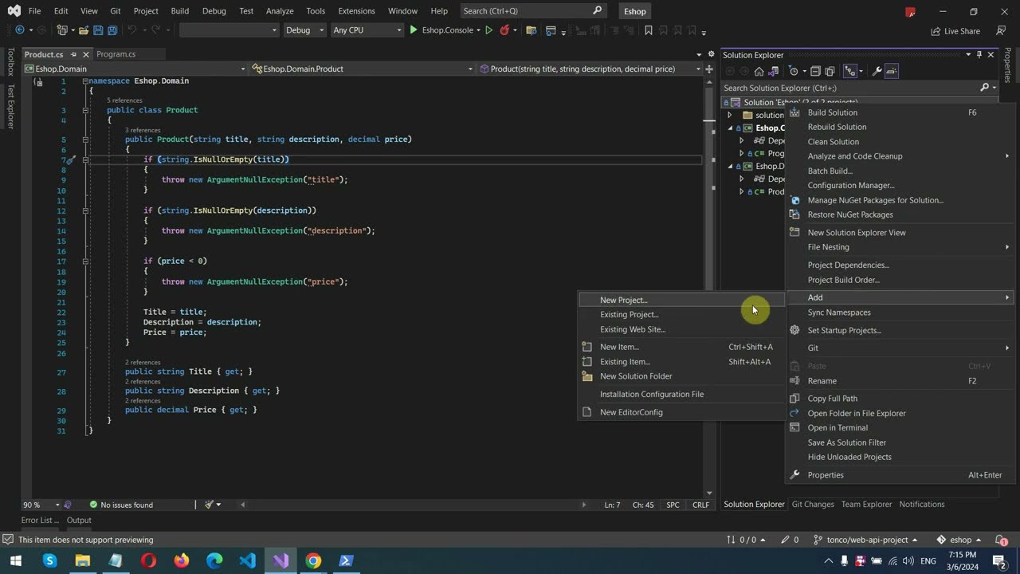Click the Save Product.cs toolbar icon
1020x574 pixels.
pos(98,30)
